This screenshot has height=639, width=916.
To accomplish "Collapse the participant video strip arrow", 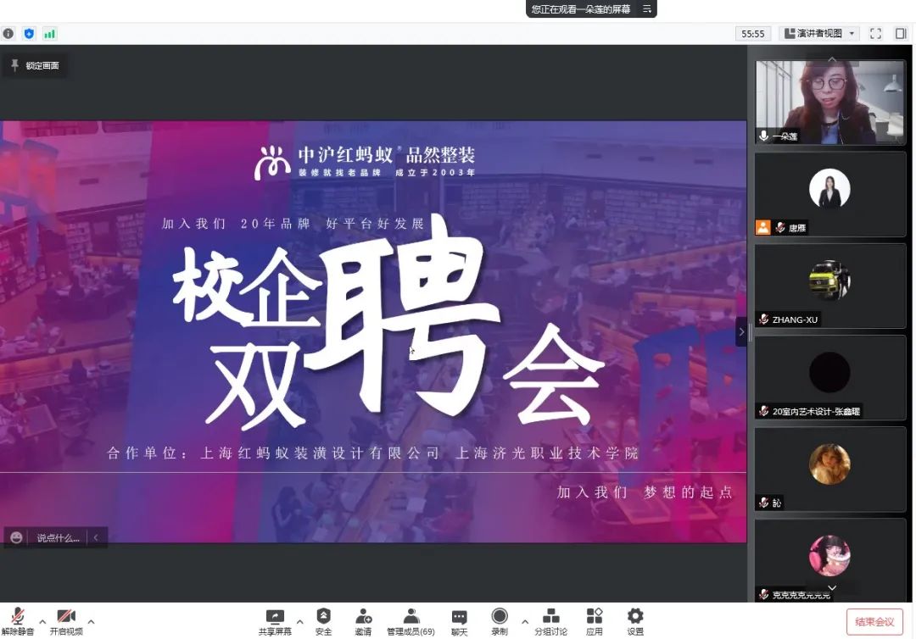I will tap(741, 332).
